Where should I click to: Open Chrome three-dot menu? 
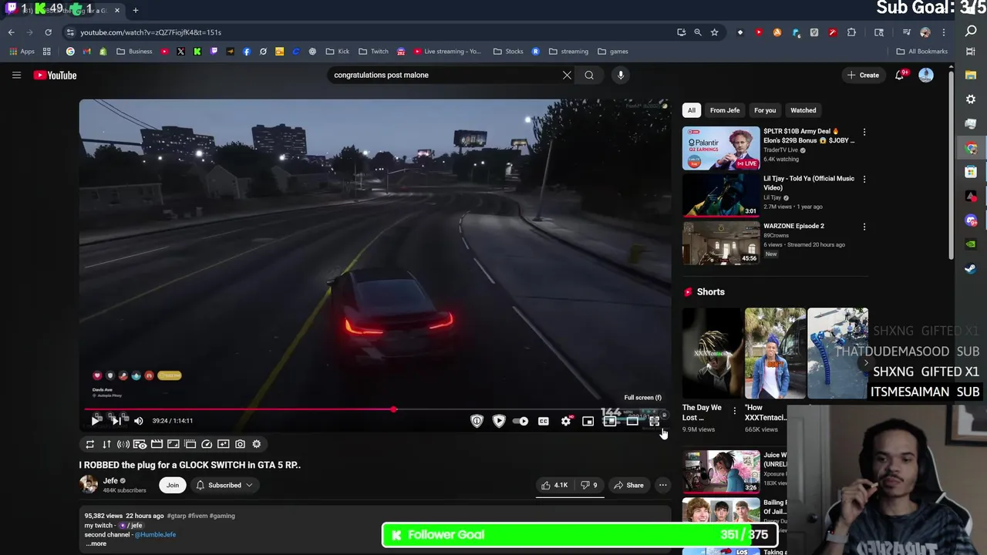click(944, 32)
